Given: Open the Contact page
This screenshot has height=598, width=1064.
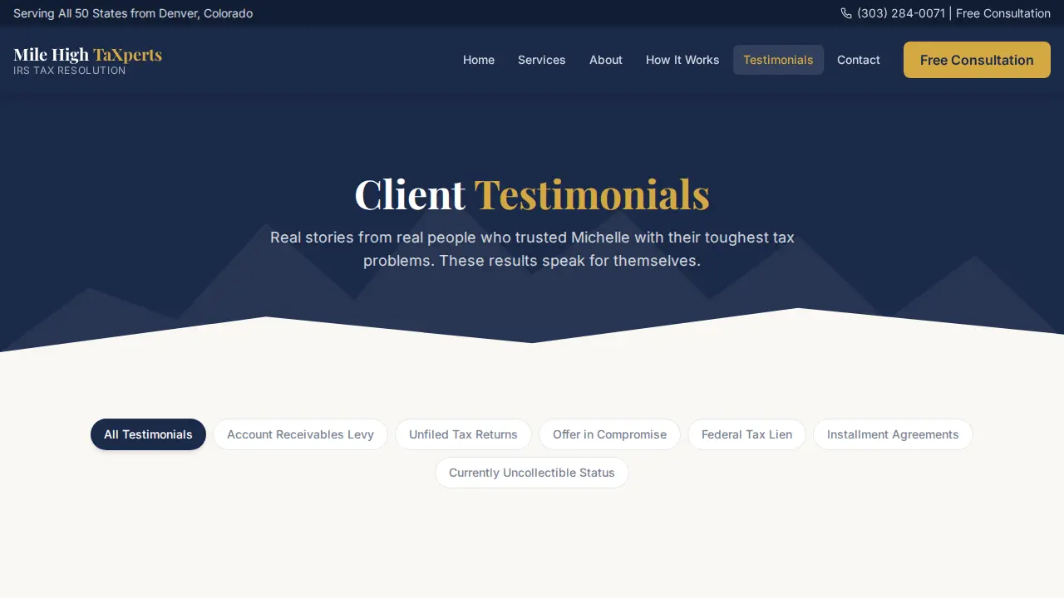Looking at the screenshot, I should pos(859,60).
